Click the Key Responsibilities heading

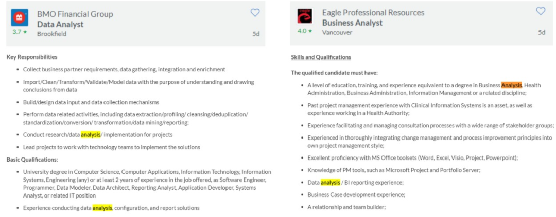32,57
